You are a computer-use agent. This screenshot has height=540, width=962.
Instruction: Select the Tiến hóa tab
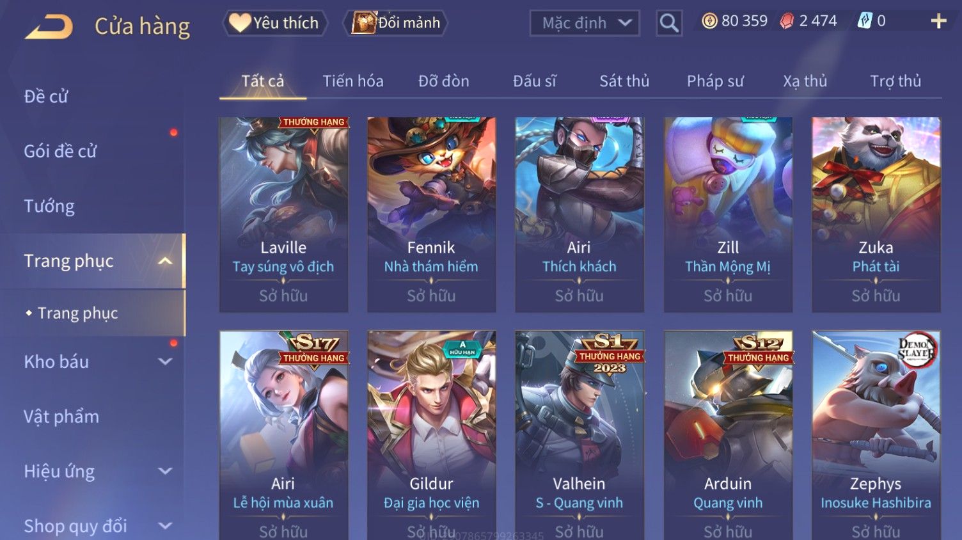pyautogui.click(x=353, y=81)
